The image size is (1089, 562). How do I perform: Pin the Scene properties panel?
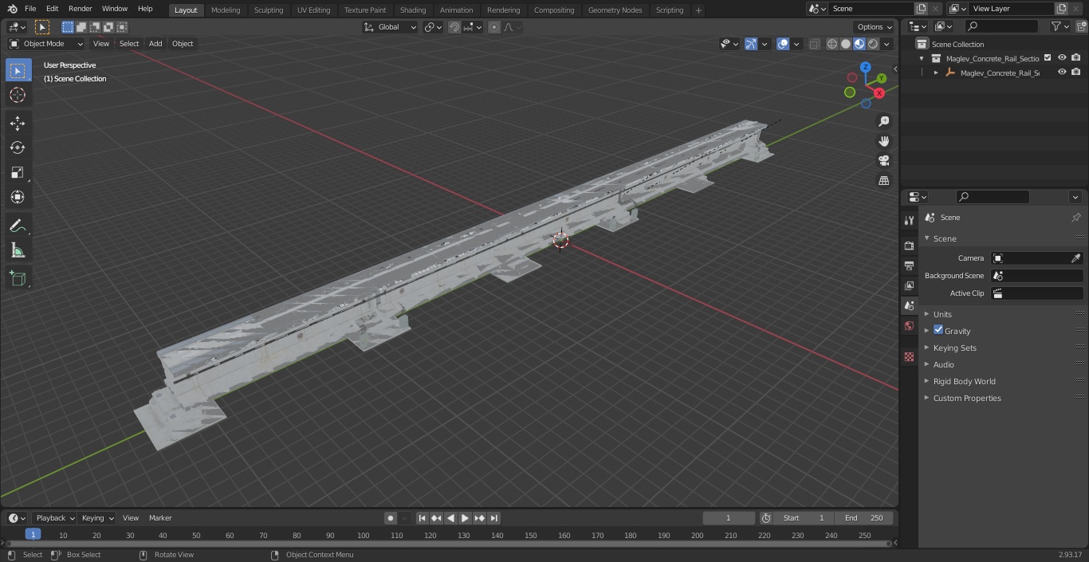(x=1075, y=218)
